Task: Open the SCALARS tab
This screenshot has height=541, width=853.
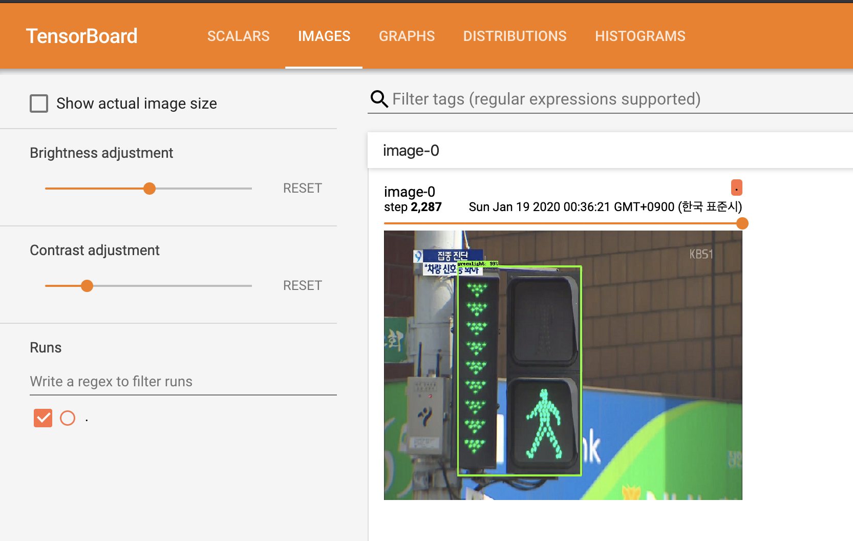Action: (x=238, y=36)
